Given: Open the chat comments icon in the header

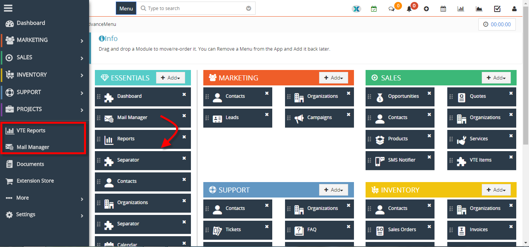Looking at the screenshot, I should [392, 9].
